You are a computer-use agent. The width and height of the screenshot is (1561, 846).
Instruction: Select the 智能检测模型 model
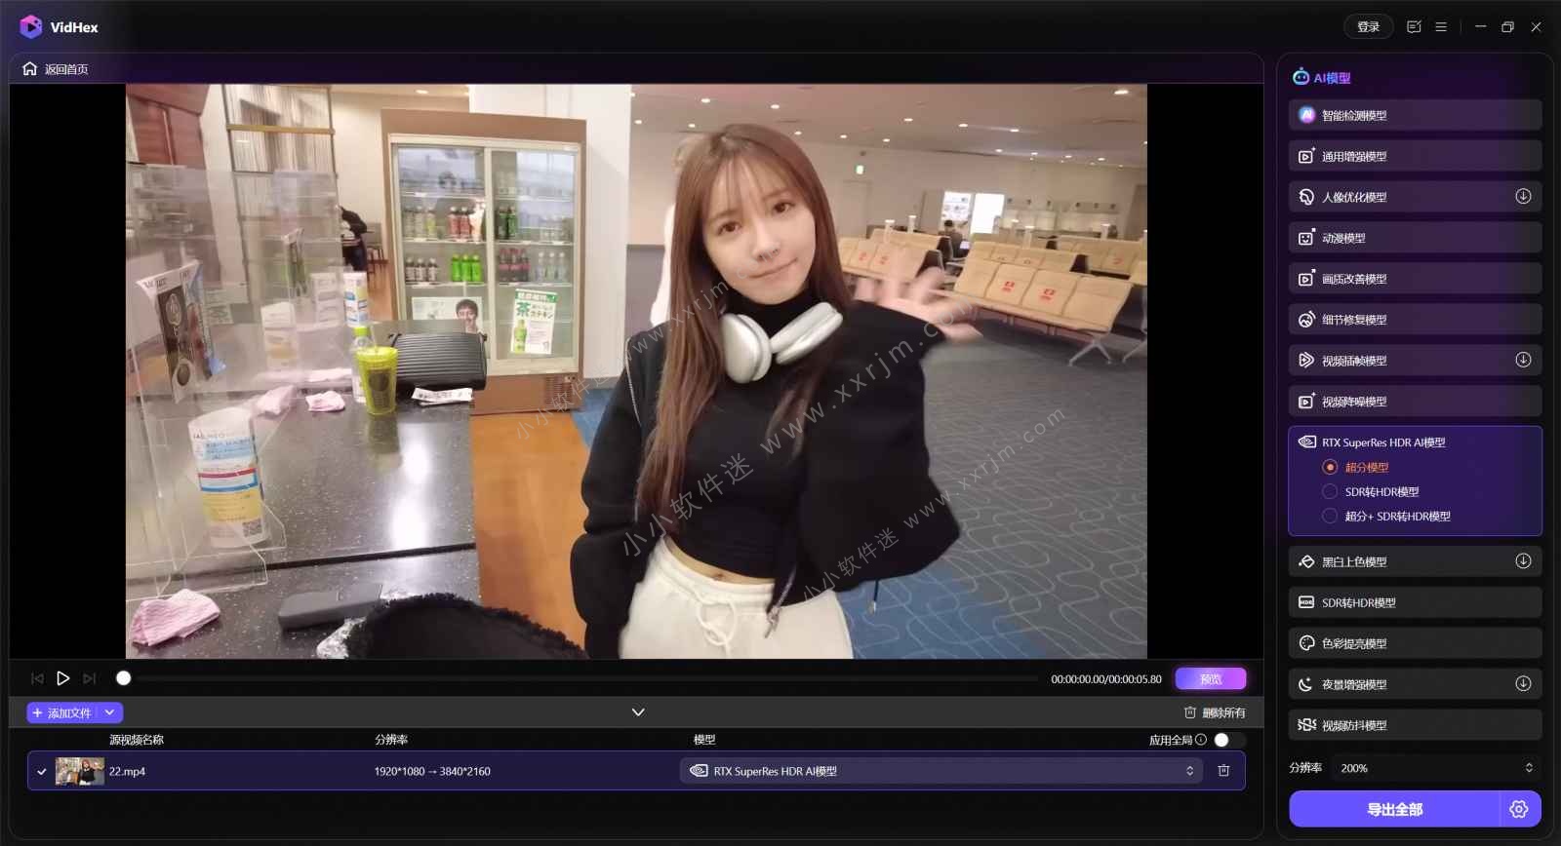1415,115
